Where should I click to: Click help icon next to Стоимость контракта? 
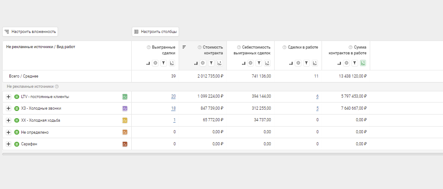click(x=199, y=47)
